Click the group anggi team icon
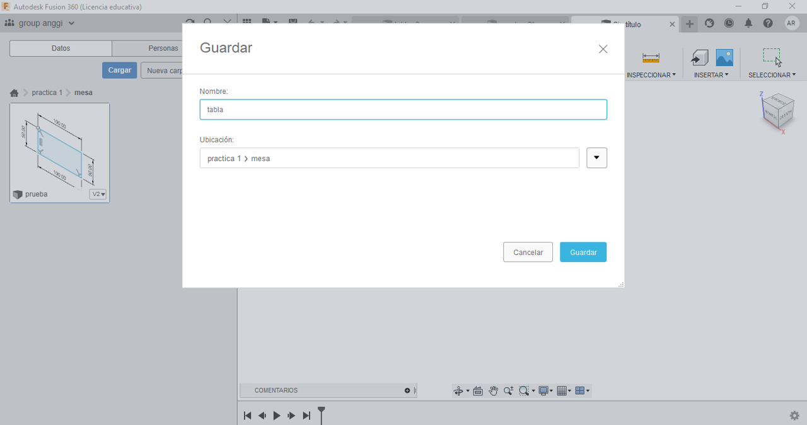Viewport: 807px width, 425px height. (x=9, y=23)
